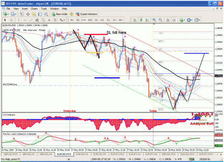Switch to EURUSD,H4 chart tab
Viewport: 224px width, 162px height.
click(x=99, y=154)
